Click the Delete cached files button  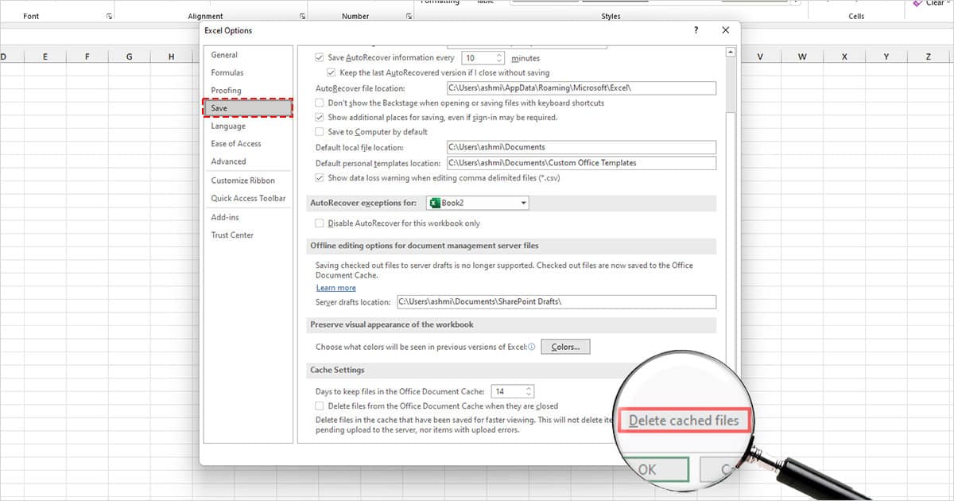(x=684, y=419)
